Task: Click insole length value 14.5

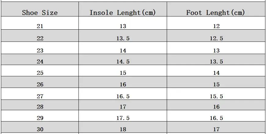Action: [x=123, y=62]
